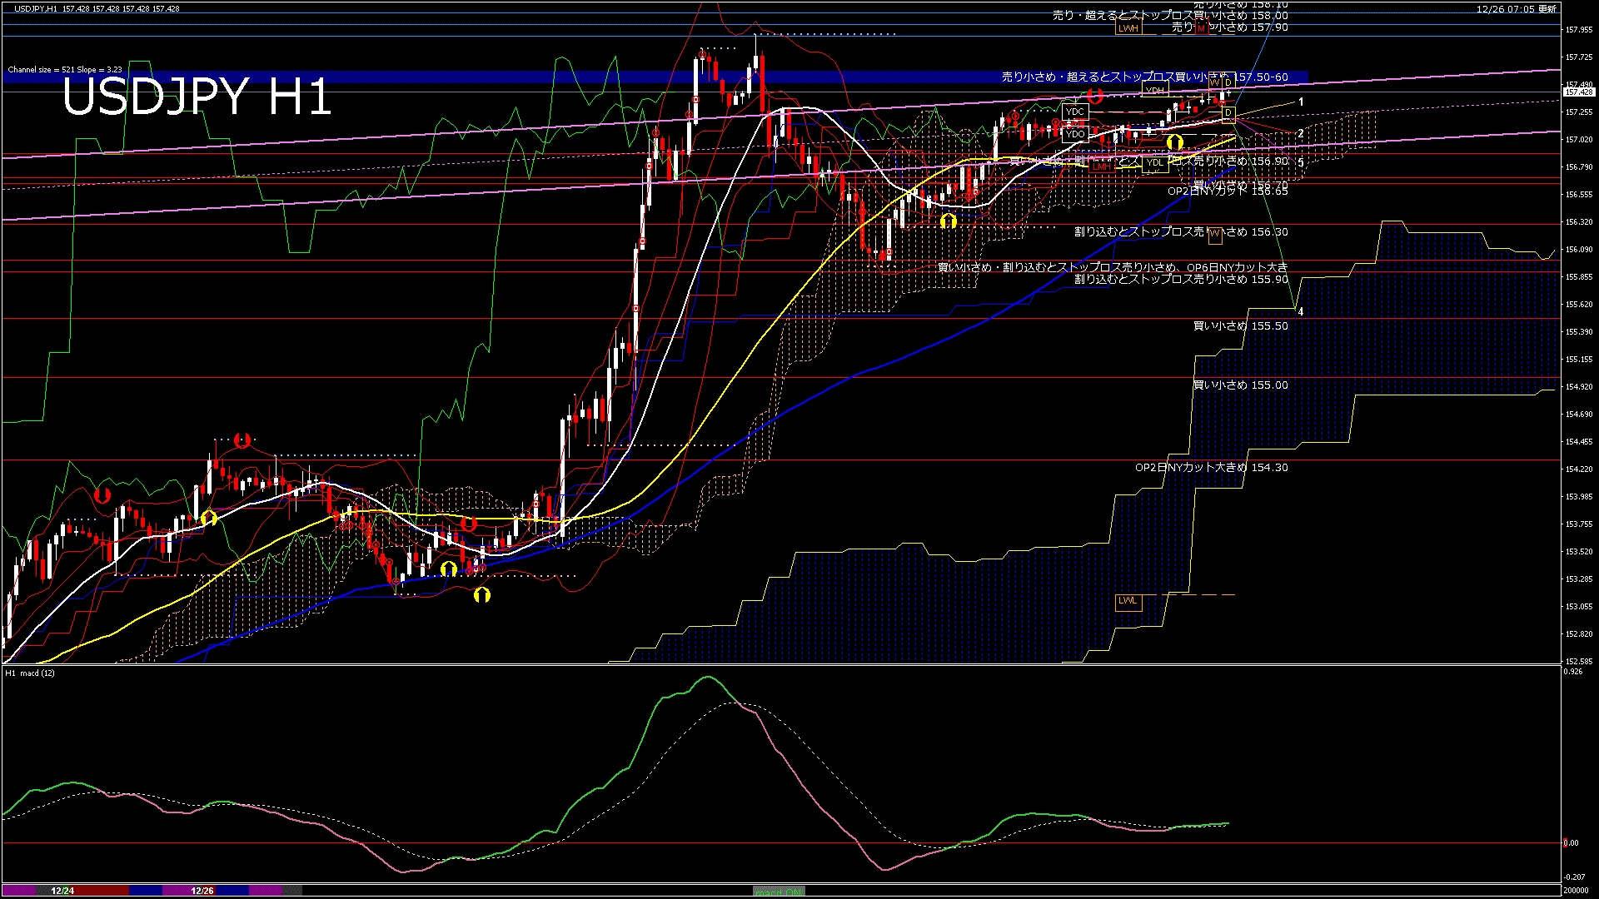1599x899 pixels.
Task: Click the H1 macd (12) indicator label
Action: [x=30, y=673]
